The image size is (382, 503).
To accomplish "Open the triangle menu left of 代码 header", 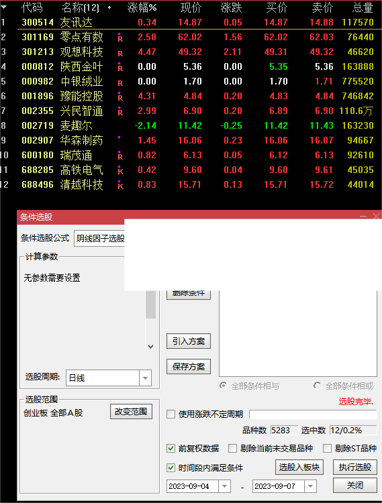I will 3,7.
